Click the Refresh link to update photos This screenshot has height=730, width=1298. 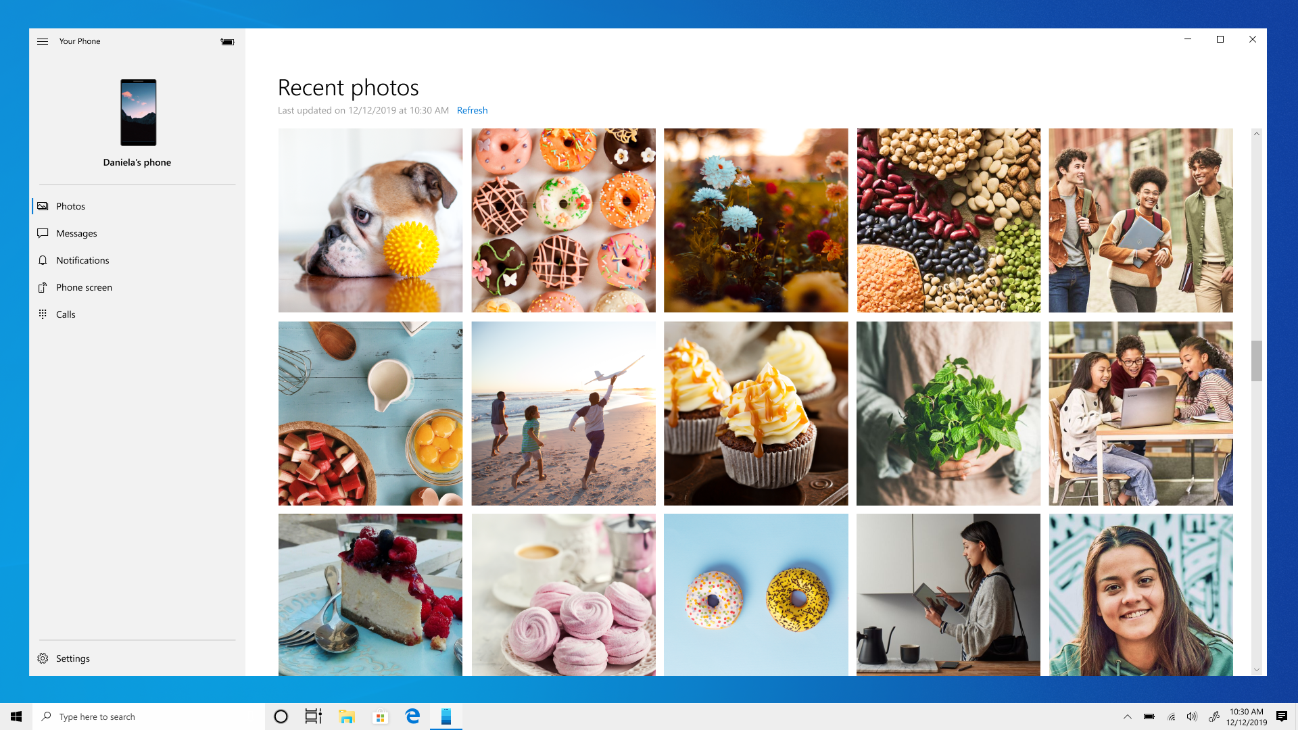[x=472, y=110]
